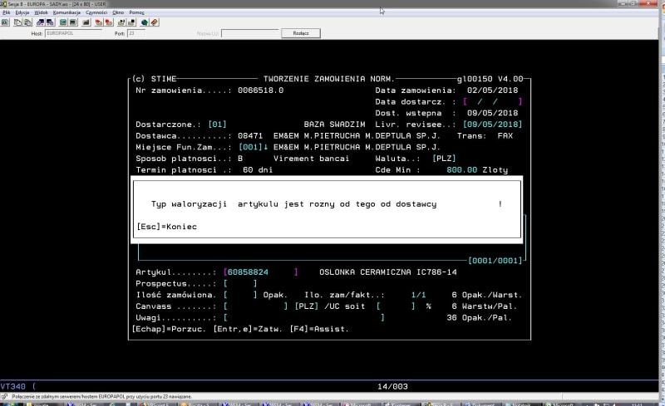The image size is (665, 406).
Task: Click the play macro icon with arrow
Action: [x=121, y=22]
